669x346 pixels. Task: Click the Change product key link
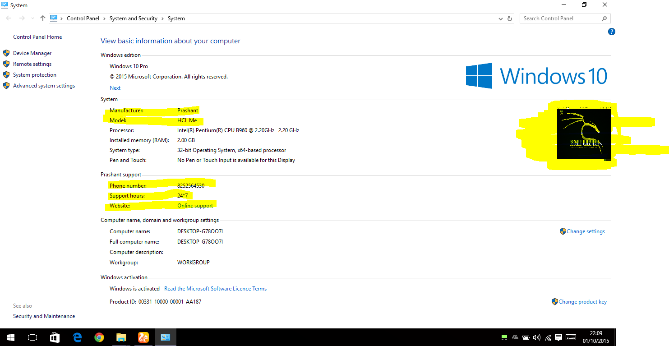pyautogui.click(x=582, y=302)
